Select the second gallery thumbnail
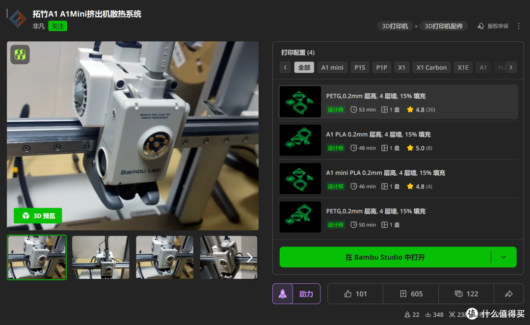This screenshot has width=530, height=325. click(101, 257)
